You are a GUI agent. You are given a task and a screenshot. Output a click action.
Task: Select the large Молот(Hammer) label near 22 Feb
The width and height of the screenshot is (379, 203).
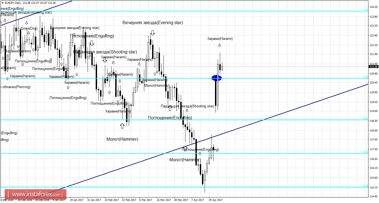[x=122, y=139]
